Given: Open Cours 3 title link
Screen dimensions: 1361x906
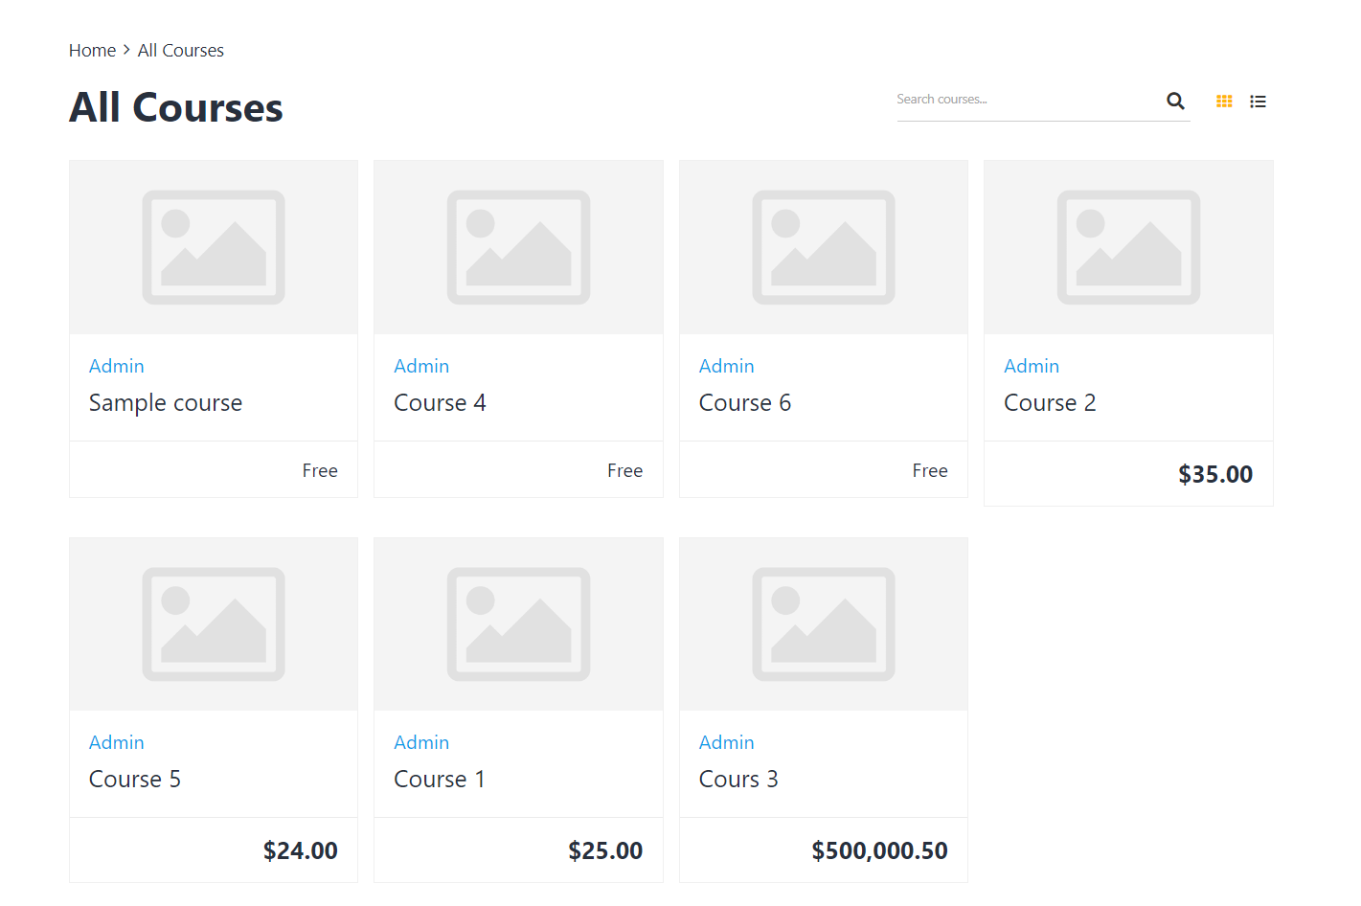Looking at the screenshot, I should pos(737,780).
